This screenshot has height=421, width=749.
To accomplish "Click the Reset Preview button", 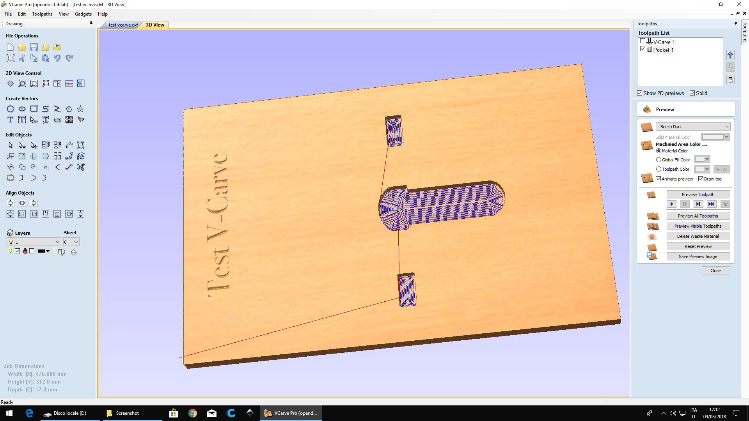I will click(698, 246).
